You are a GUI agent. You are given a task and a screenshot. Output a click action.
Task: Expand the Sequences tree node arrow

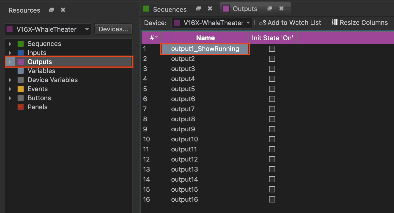[10, 44]
